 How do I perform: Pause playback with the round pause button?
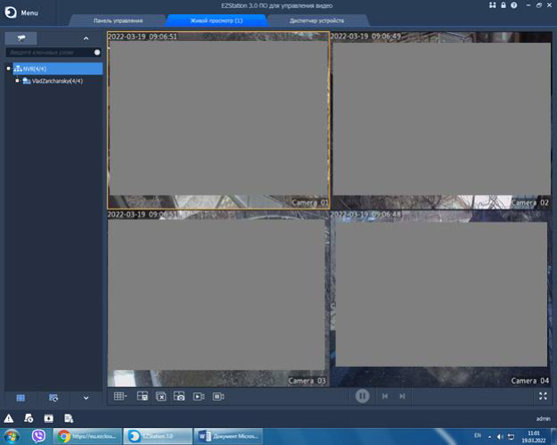(362, 396)
